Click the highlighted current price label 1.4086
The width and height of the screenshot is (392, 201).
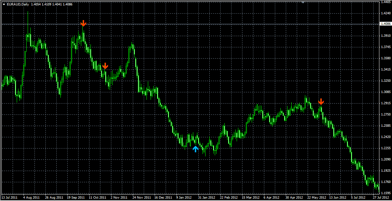click(x=385, y=24)
